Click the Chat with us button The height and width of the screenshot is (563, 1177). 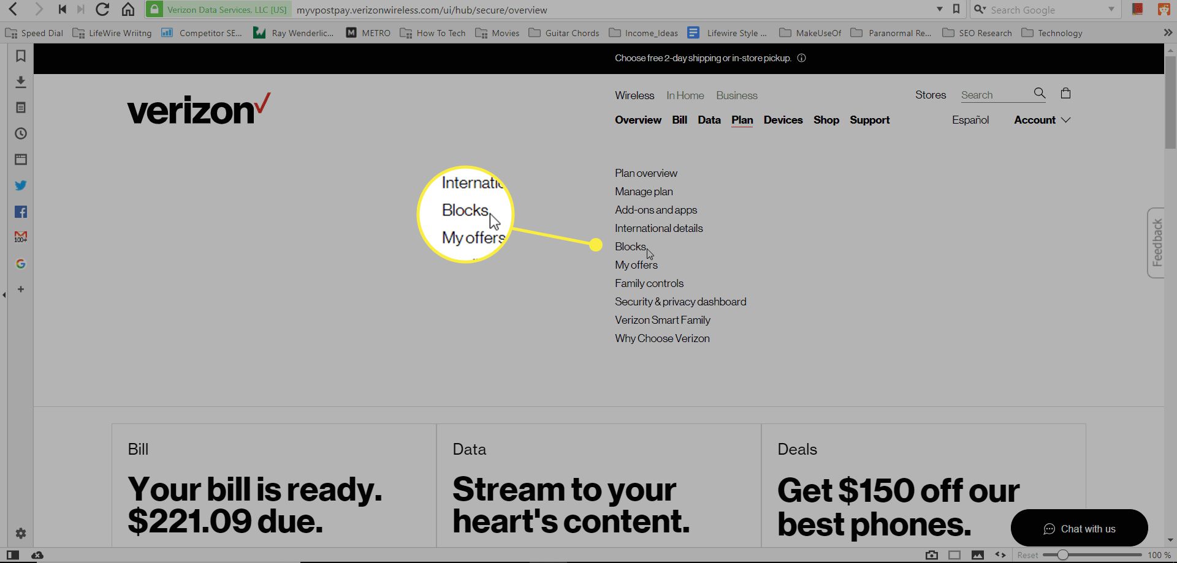1079,528
